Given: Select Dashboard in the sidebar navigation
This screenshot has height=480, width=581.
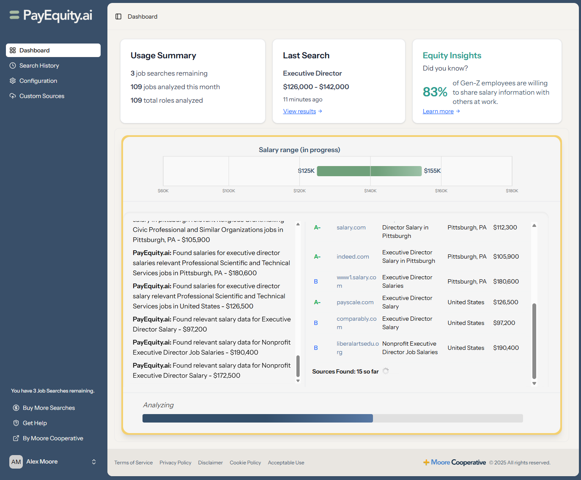Looking at the screenshot, I should [34, 50].
